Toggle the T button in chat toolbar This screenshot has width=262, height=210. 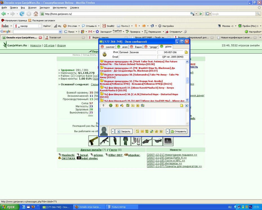(x=117, y=105)
